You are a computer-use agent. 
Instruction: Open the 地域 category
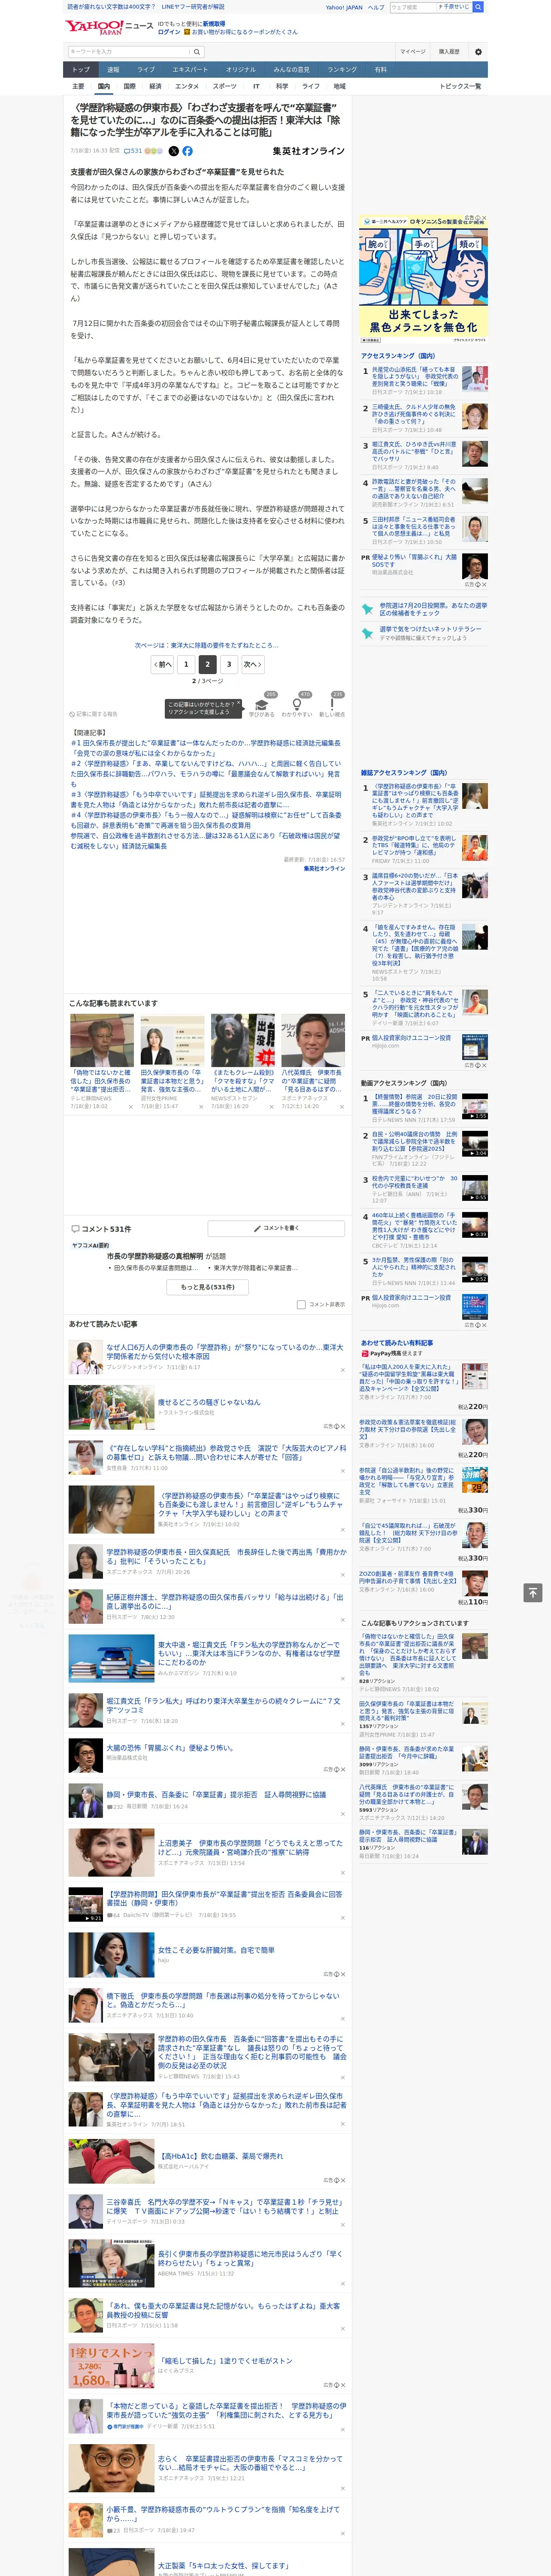(x=339, y=86)
